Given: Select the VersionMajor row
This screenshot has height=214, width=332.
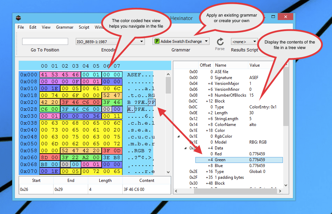Looking at the screenshot, I should click(x=229, y=84).
